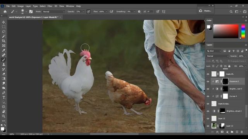Toggle pressure for size button
The image size is (248, 139).
[158, 12]
